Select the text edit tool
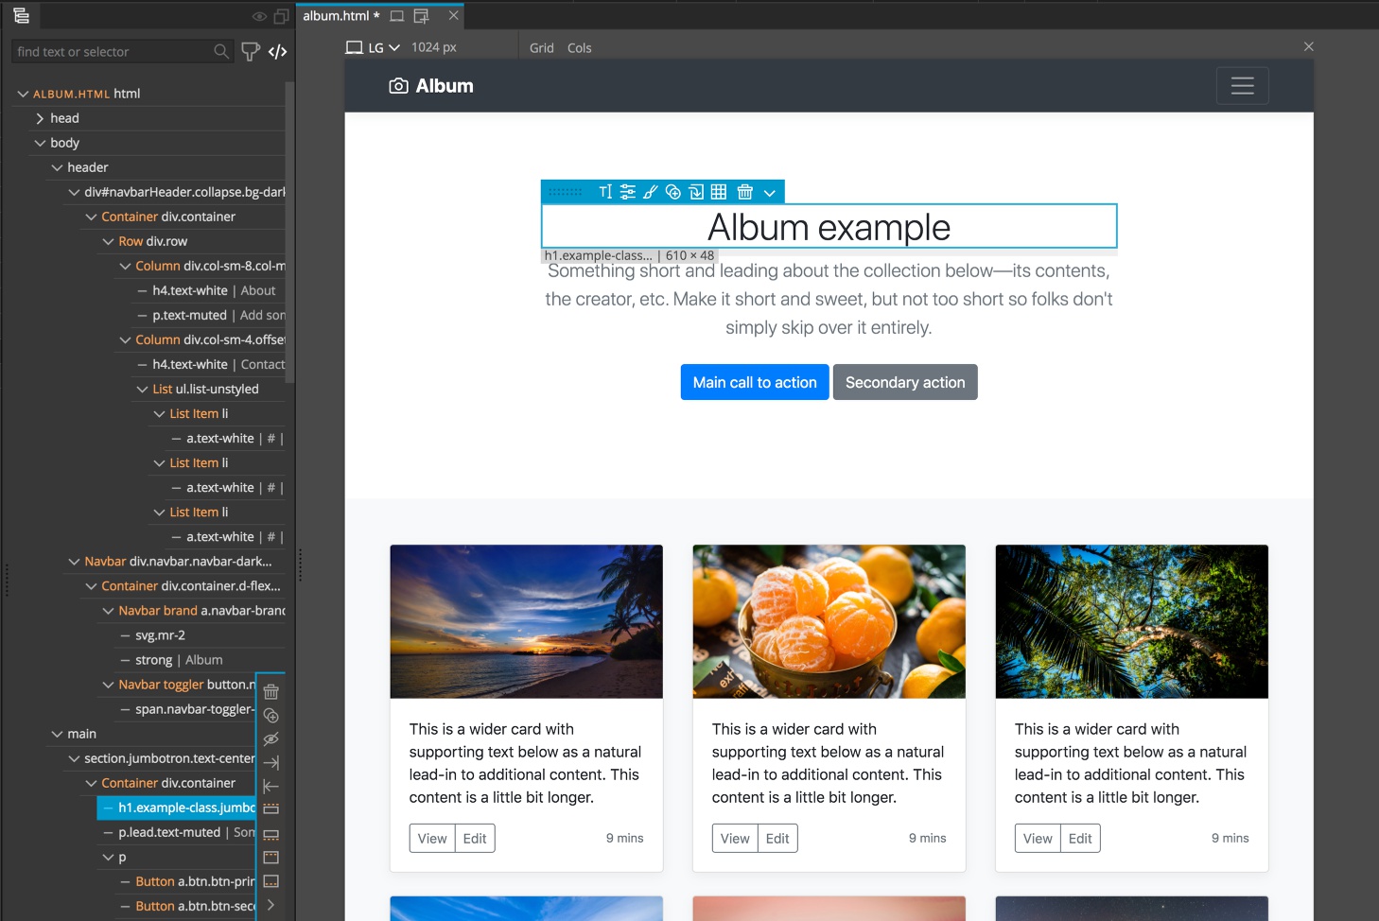Image resolution: width=1379 pixels, height=921 pixels. click(605, 192)
